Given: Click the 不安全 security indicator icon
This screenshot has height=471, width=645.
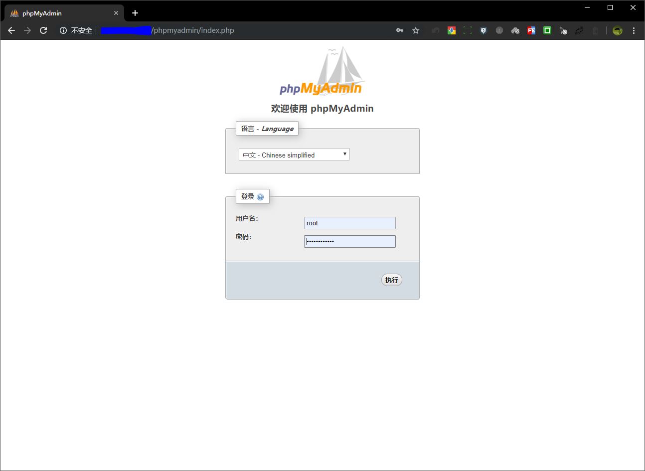Looking at the screenshot, I should 63,30.
